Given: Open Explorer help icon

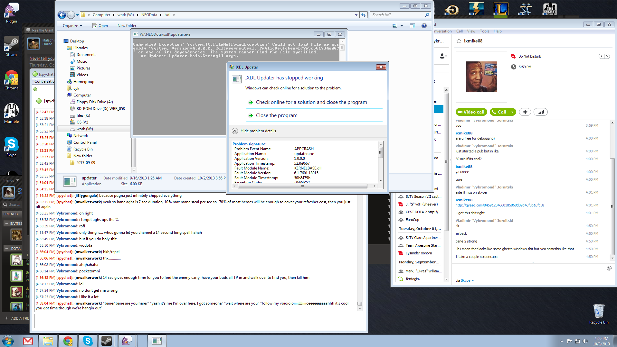Looking at the screenshot, I should pyautogui.click(x=424, y=26).
